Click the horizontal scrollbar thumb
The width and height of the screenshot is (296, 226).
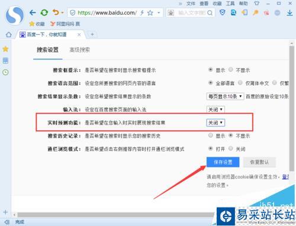point(115,215)
